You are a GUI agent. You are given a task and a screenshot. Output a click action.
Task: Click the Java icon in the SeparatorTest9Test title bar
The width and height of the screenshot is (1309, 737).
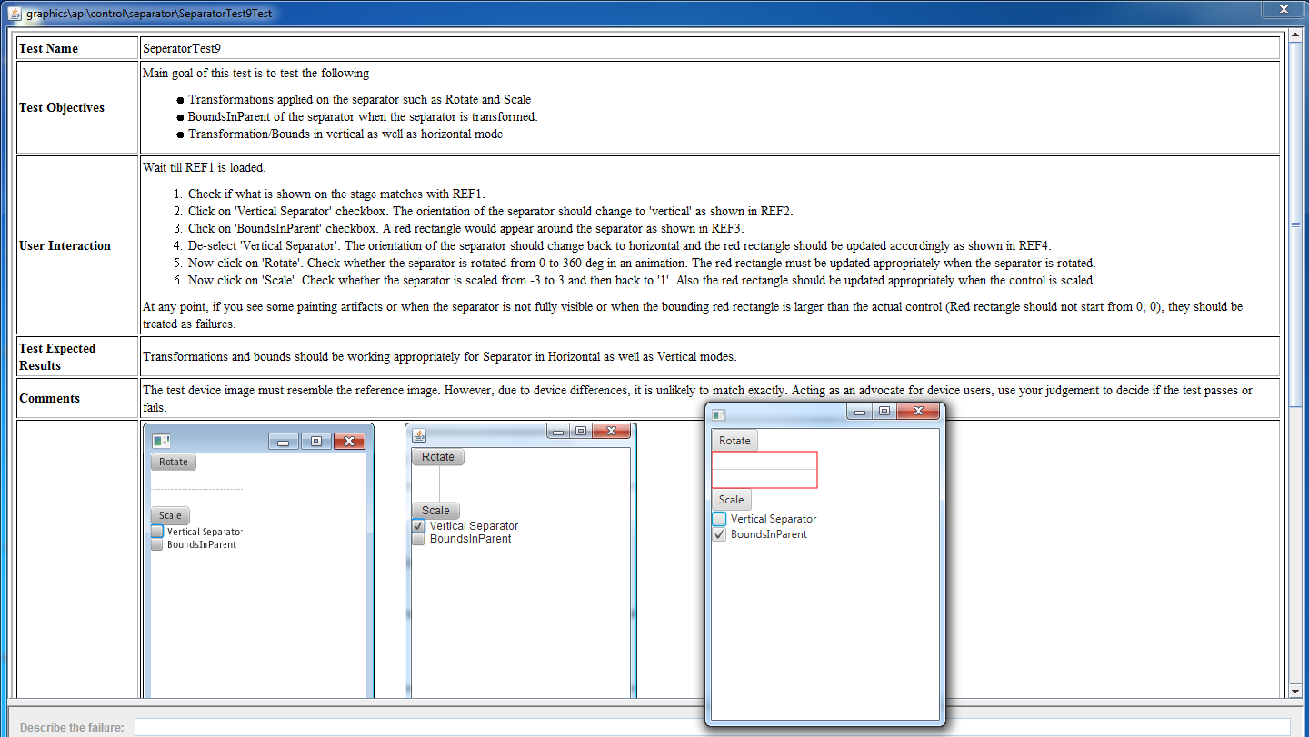coord(15,14)
